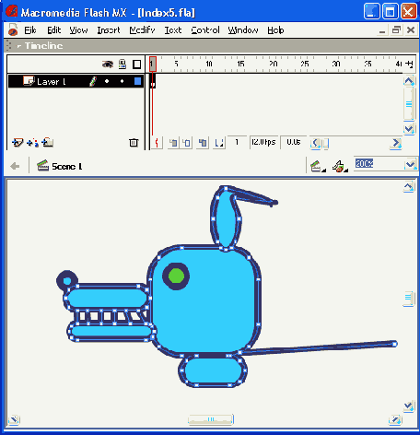
Task: Open the Control menu
Action: click(x=205, y=30)
